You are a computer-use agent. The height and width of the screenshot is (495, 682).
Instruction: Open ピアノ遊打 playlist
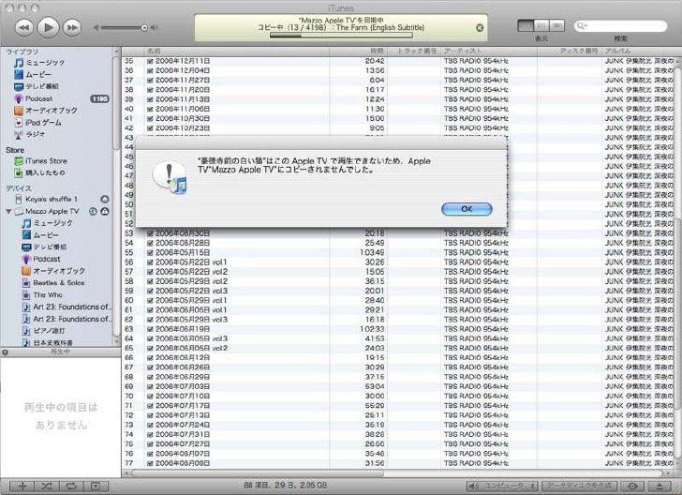click(49, 331)
